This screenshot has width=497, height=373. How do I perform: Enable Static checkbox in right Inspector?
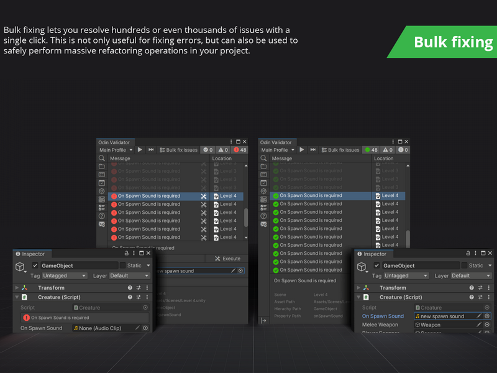click(464, 265)
